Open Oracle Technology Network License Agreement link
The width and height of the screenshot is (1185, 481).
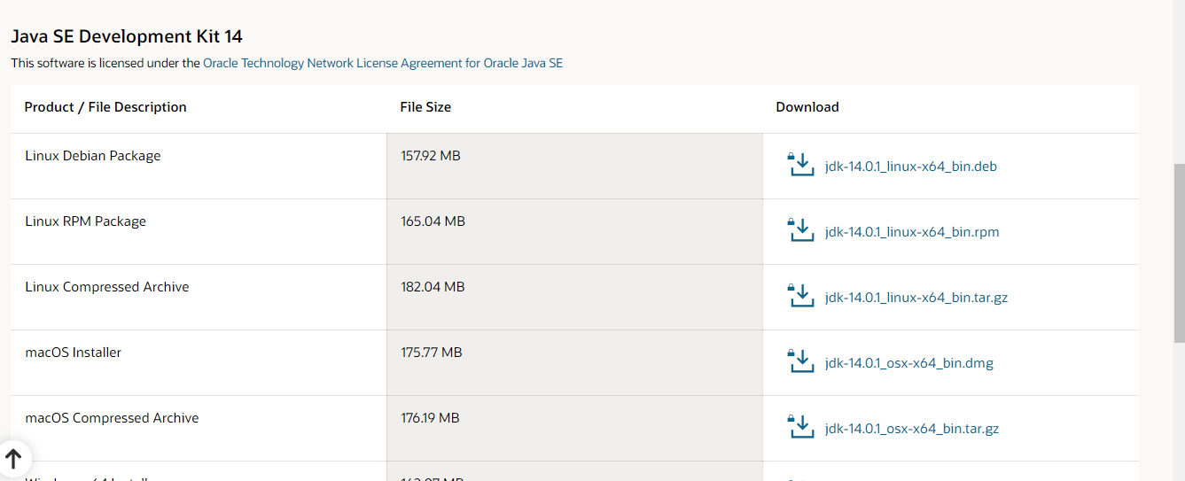tap(383, 63)
